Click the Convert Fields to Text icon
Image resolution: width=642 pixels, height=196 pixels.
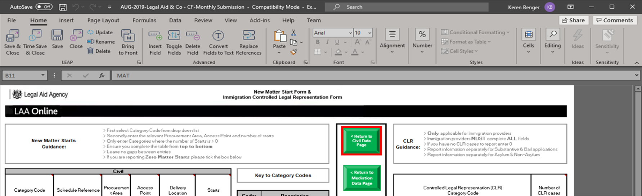click(x=218, y=36)
